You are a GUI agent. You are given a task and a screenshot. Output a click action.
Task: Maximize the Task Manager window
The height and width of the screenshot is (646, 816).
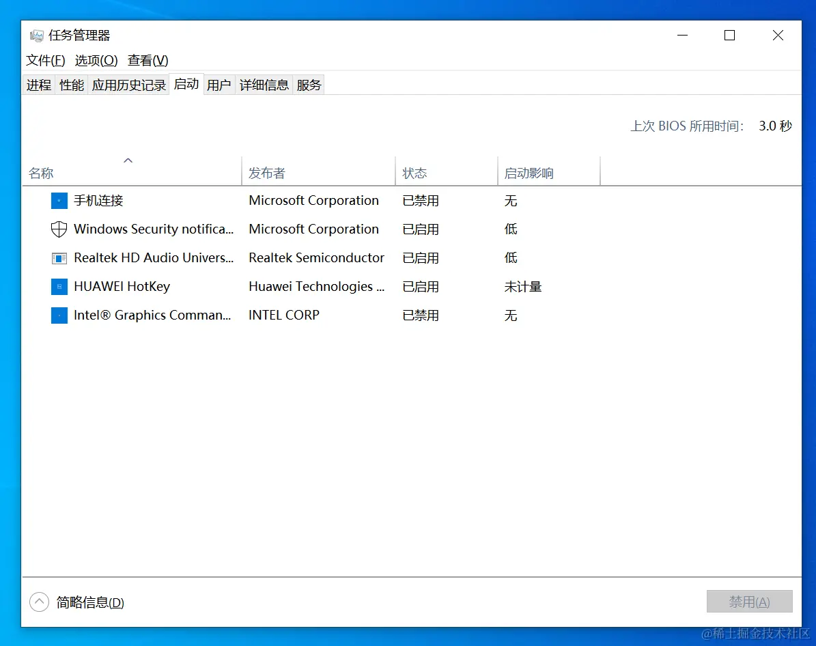click(729, 36)
